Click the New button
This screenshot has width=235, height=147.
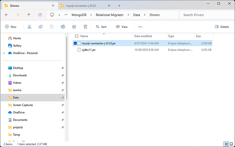click(11, 27)
